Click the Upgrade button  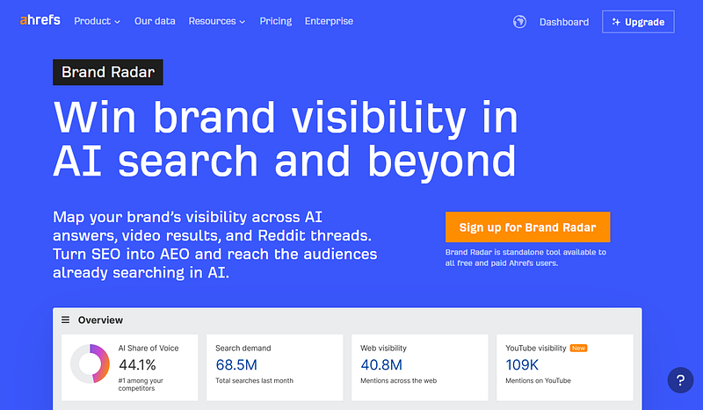point(638,22)
